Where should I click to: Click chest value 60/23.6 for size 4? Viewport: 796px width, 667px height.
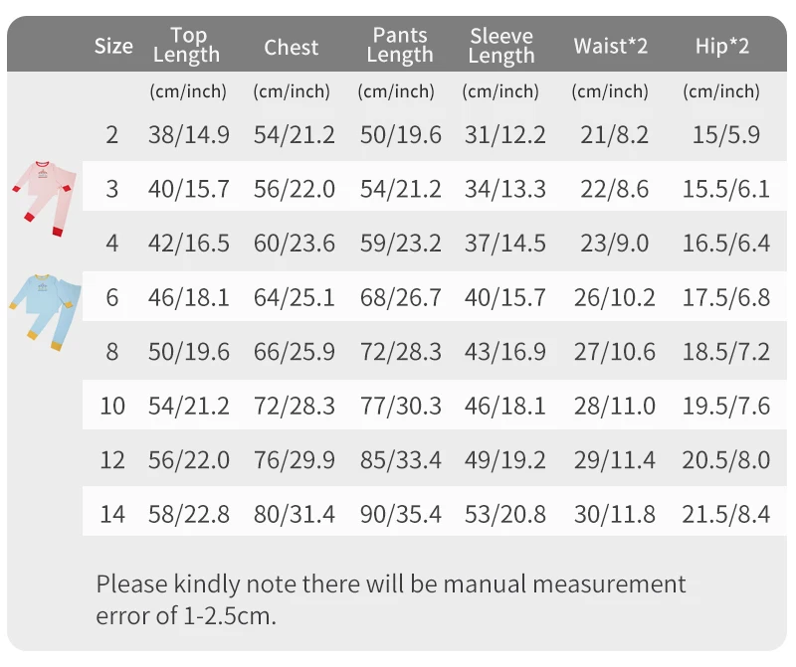coord(295,243)
